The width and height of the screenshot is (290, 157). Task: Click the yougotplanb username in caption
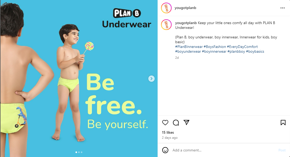point(186,23)
